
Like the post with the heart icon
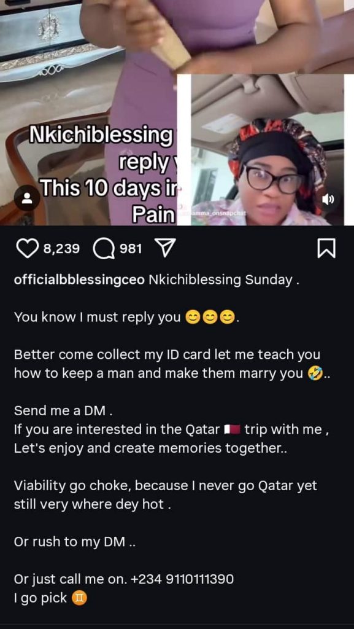tap(27, 249)
